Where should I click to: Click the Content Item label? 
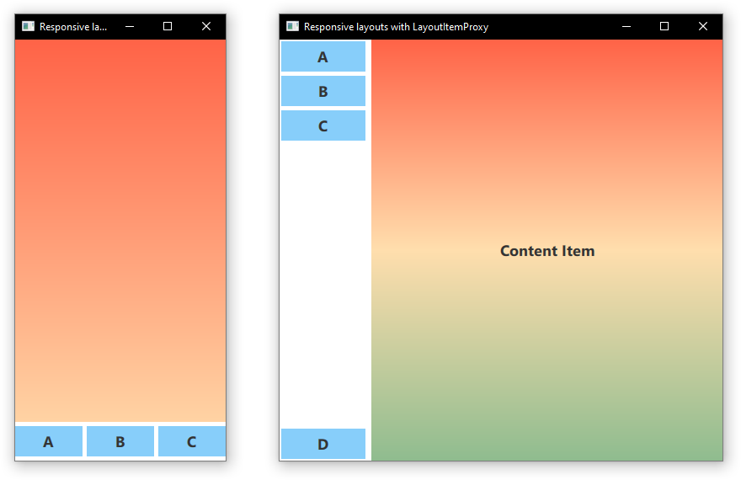pos(547,251)
